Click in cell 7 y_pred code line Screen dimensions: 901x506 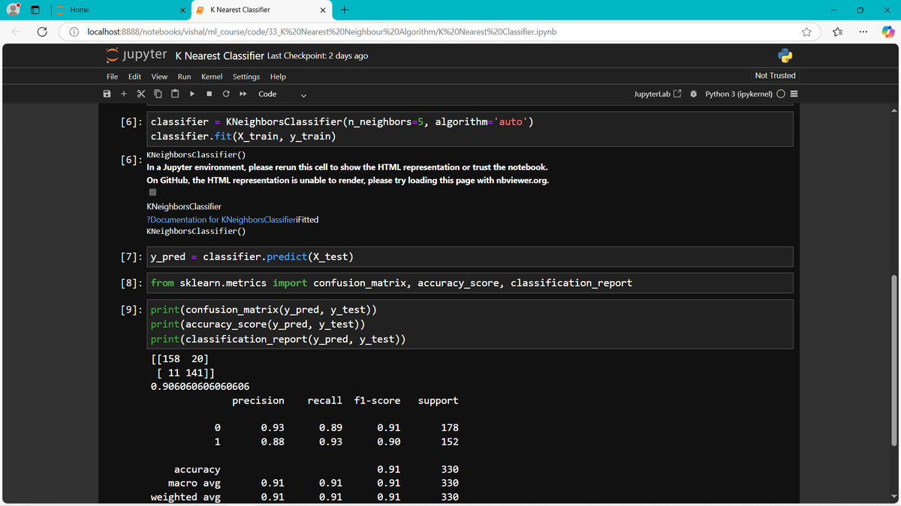coord(470,257)
